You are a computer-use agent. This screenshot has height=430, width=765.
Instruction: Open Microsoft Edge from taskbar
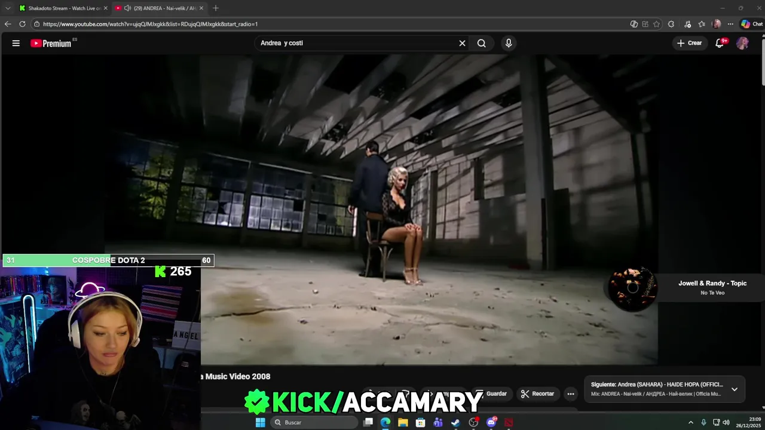(385, 422)
